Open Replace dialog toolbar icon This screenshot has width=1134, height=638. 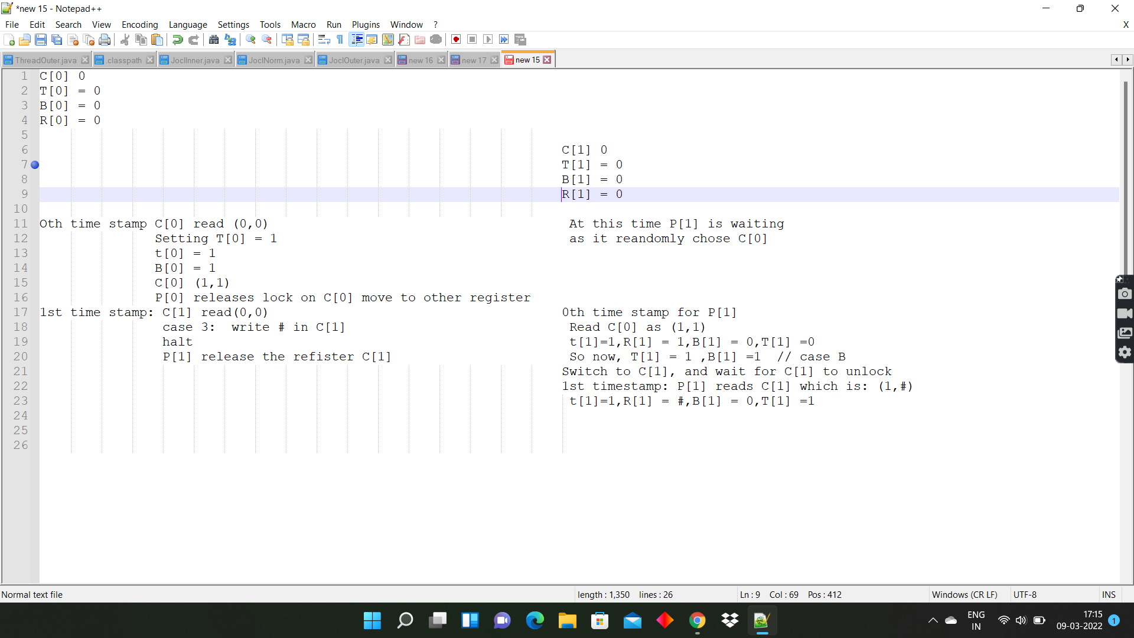click(230, 40)
